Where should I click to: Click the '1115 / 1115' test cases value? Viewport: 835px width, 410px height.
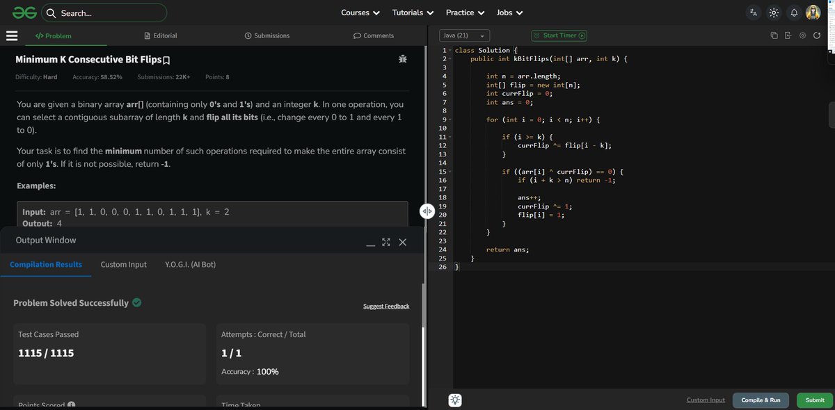point(46,353)
